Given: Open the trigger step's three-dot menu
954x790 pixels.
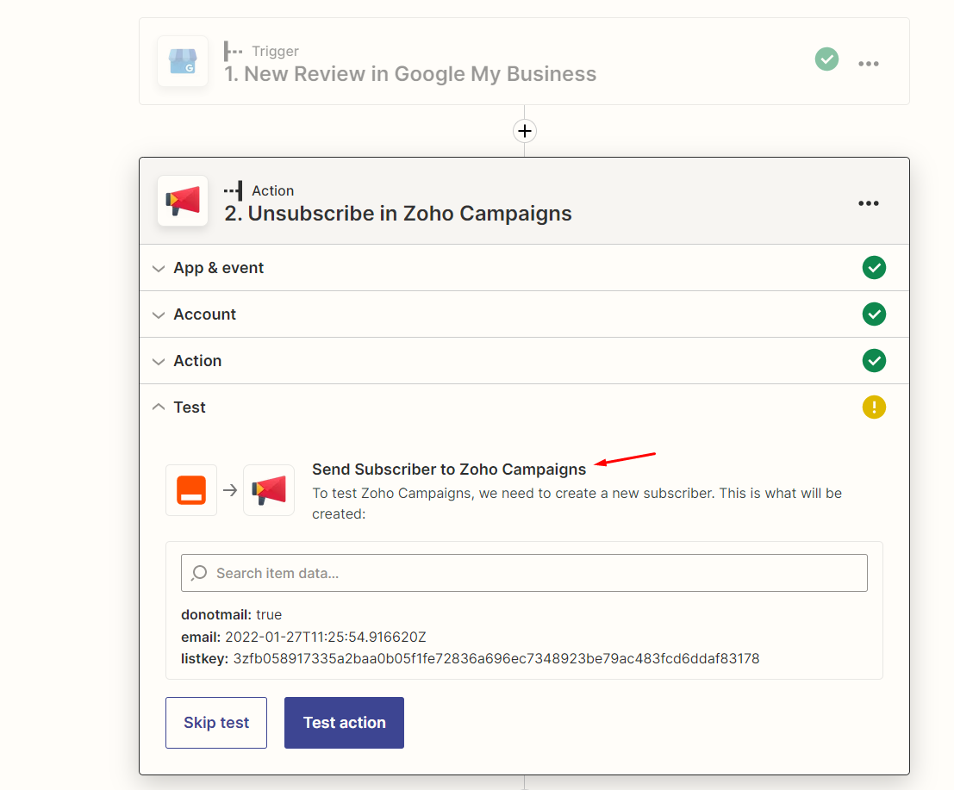Looking at the screenshot, I should coord(868,63).
